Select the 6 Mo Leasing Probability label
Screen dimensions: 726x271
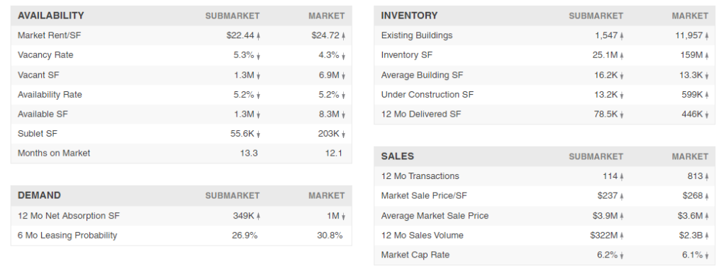click(x=67, y=236)
